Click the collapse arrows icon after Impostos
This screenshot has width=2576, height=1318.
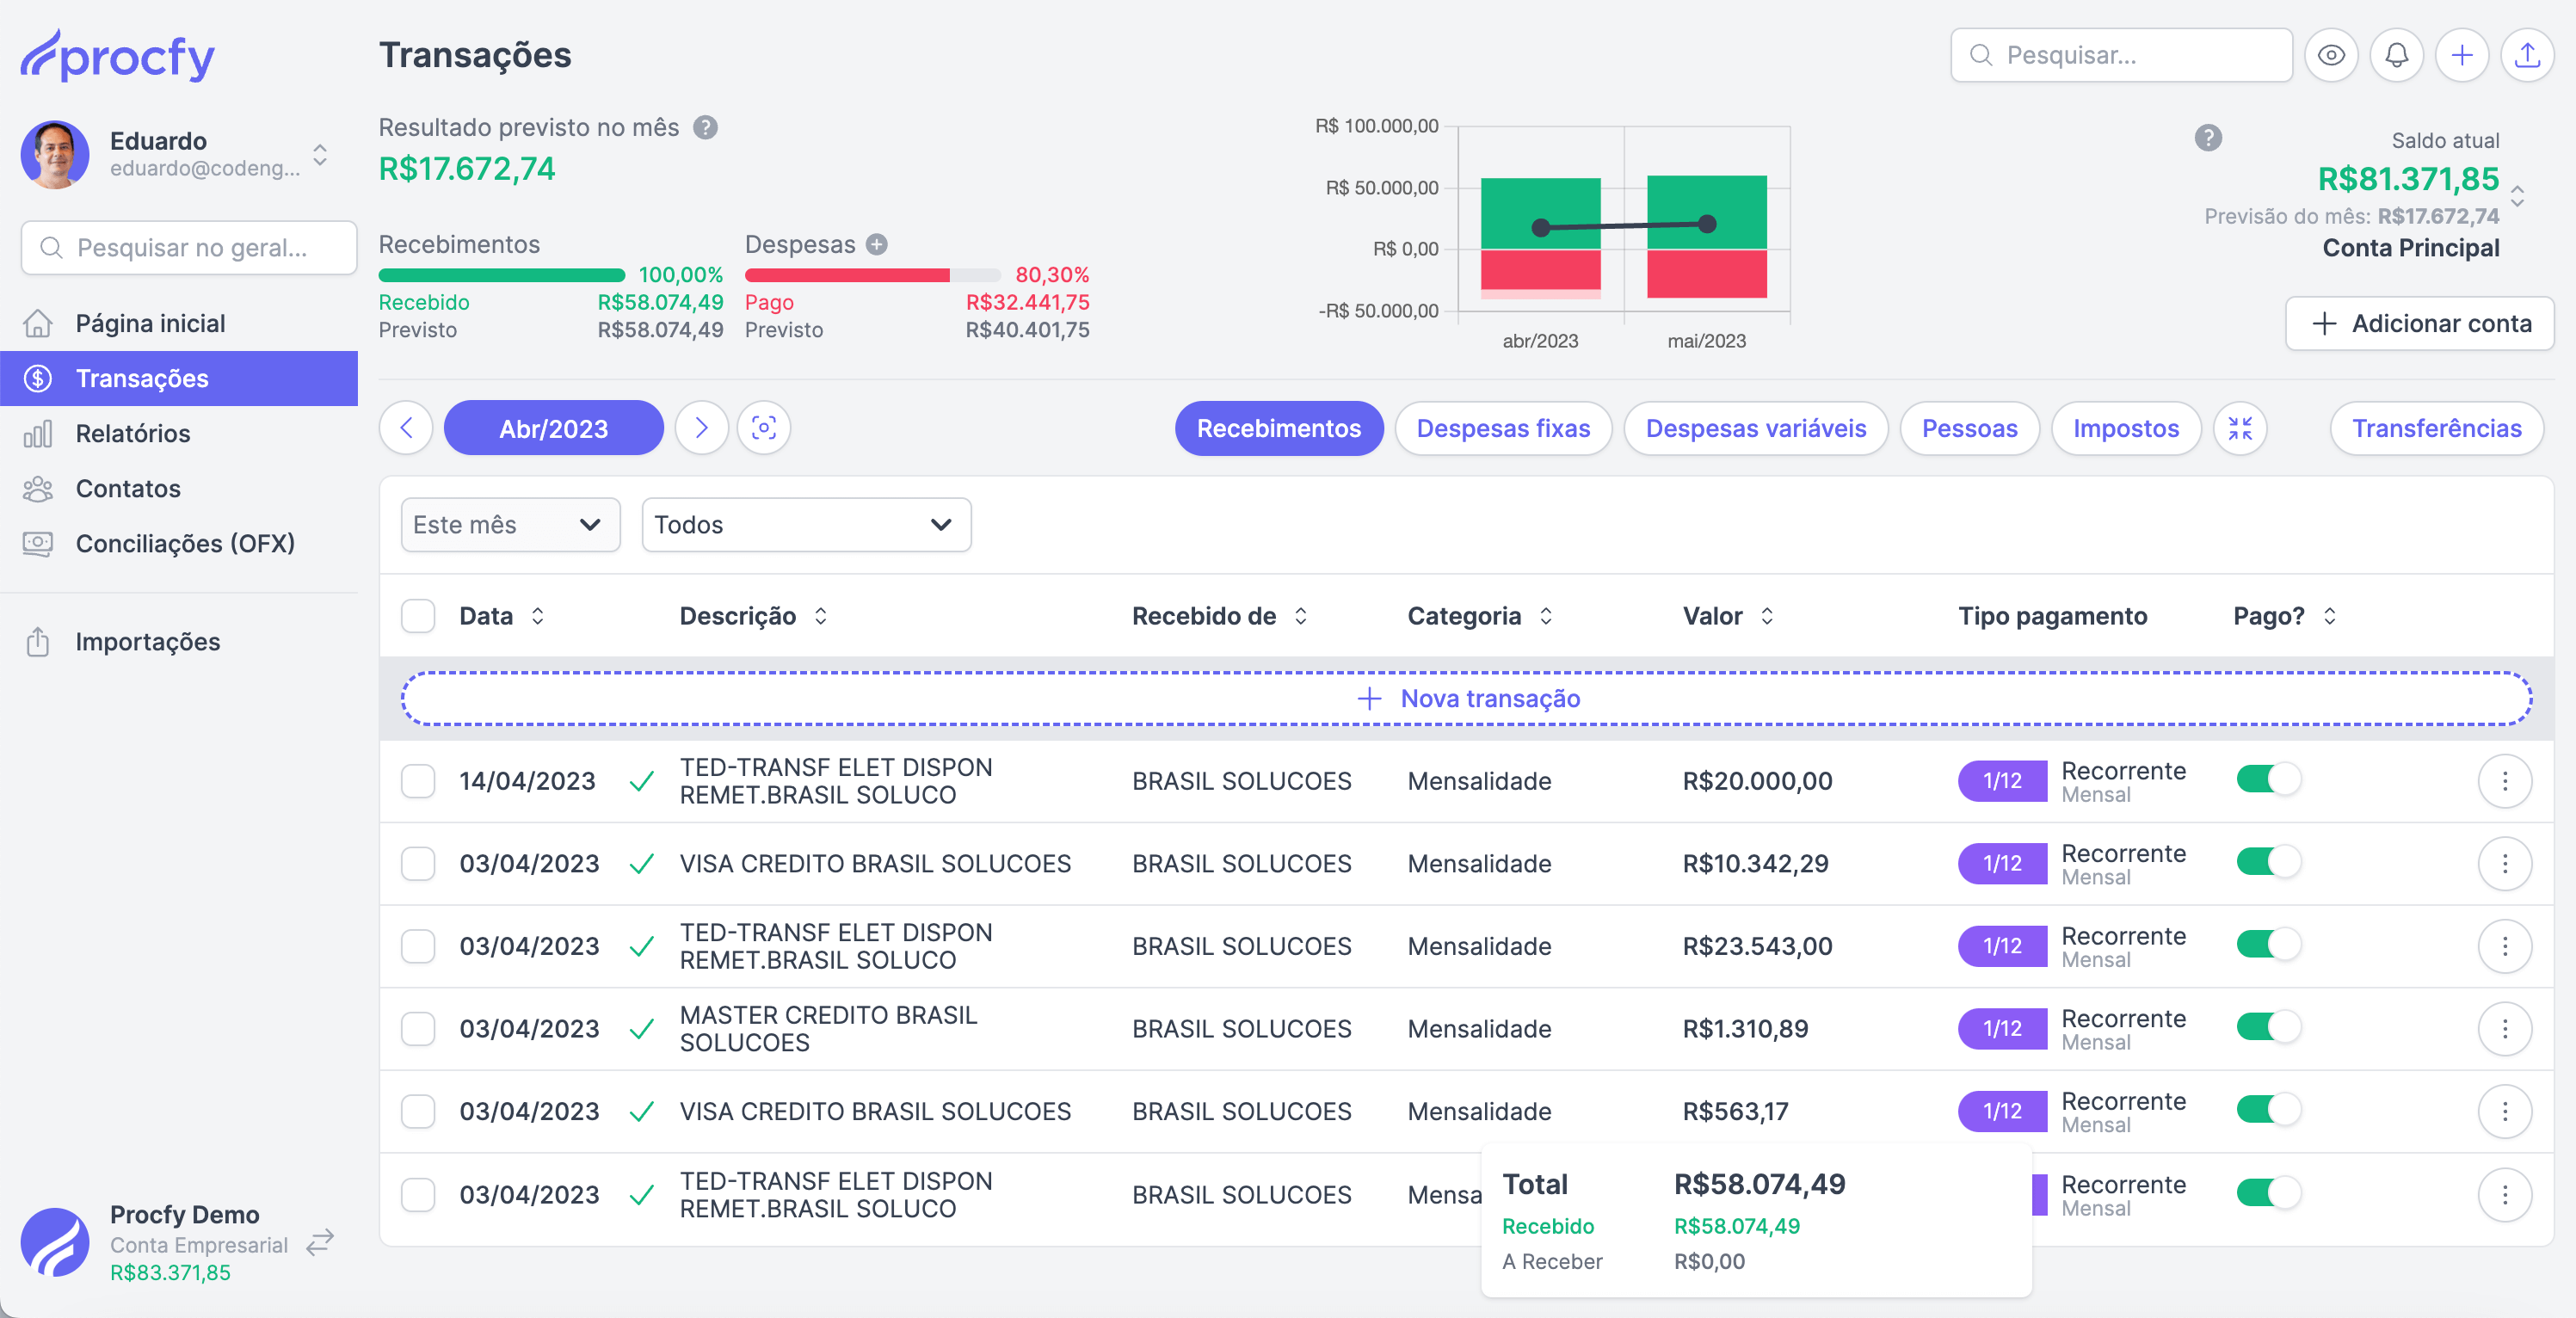pos(2240,428)
